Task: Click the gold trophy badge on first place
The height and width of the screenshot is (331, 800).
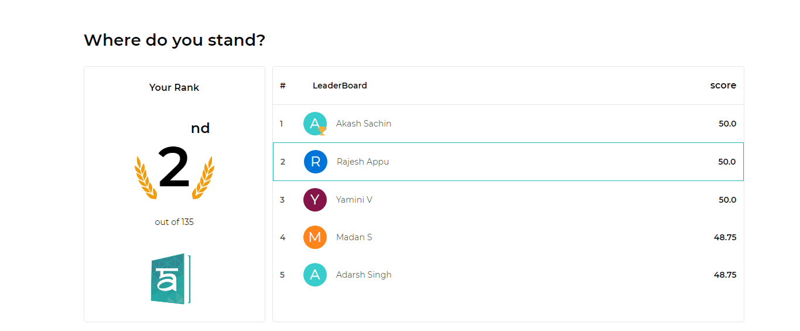Action: tap(322, 131)
